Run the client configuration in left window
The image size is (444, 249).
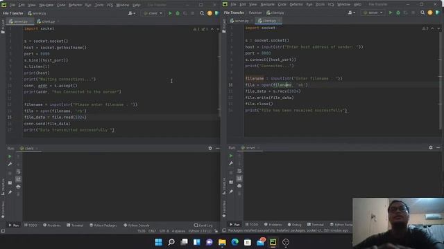170,13
